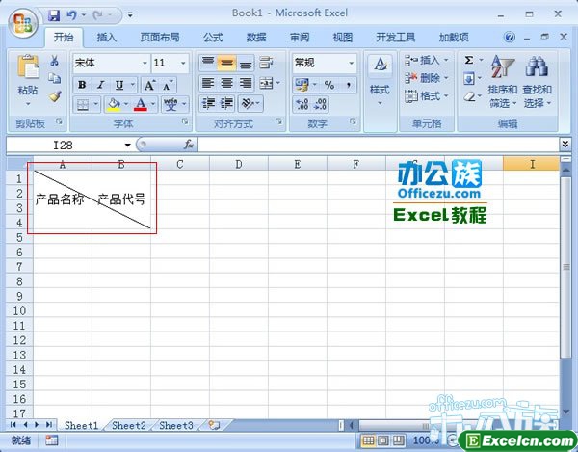Viewport: 578px width, 452px height.
Task: Apply percent style
Action: coord(329,85)
